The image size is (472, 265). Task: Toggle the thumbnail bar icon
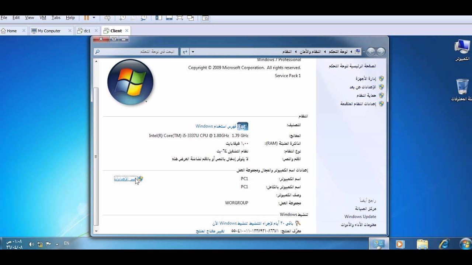(x=169, y=18)
